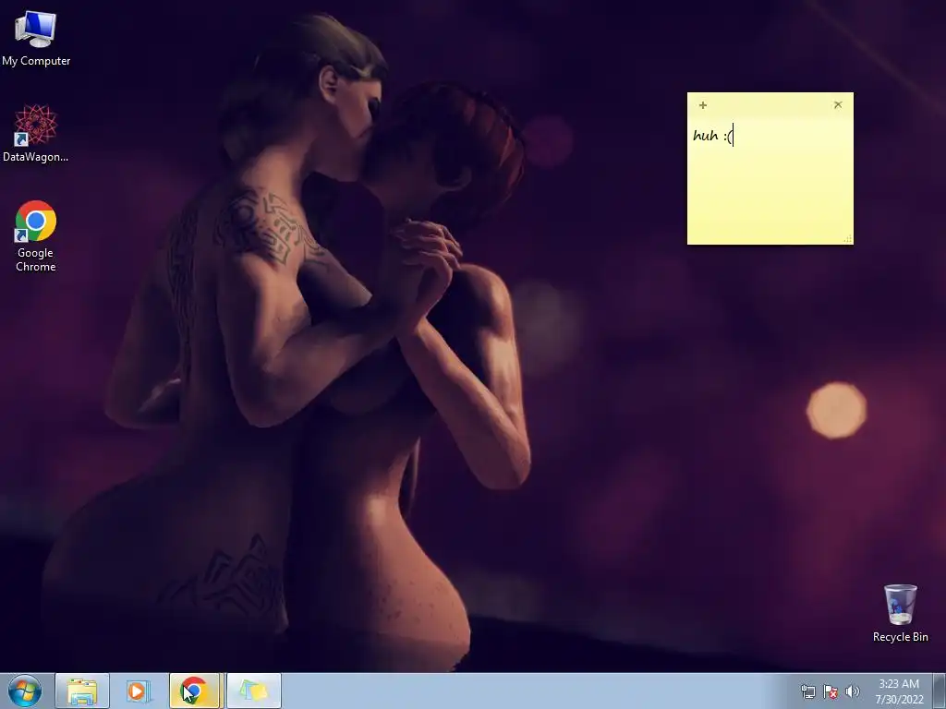Select the DataWagon desktop shortcut
The image size is (946, 709).
click(x=36, y=133)
